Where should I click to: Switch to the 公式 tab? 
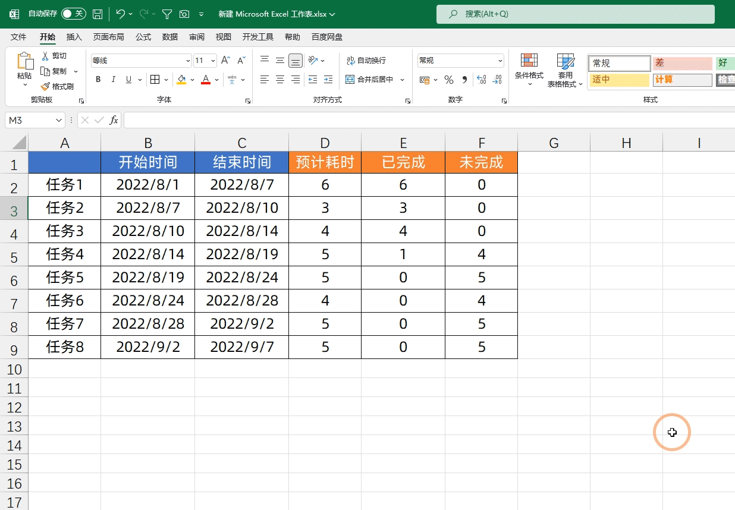click(x=143, y=37)
